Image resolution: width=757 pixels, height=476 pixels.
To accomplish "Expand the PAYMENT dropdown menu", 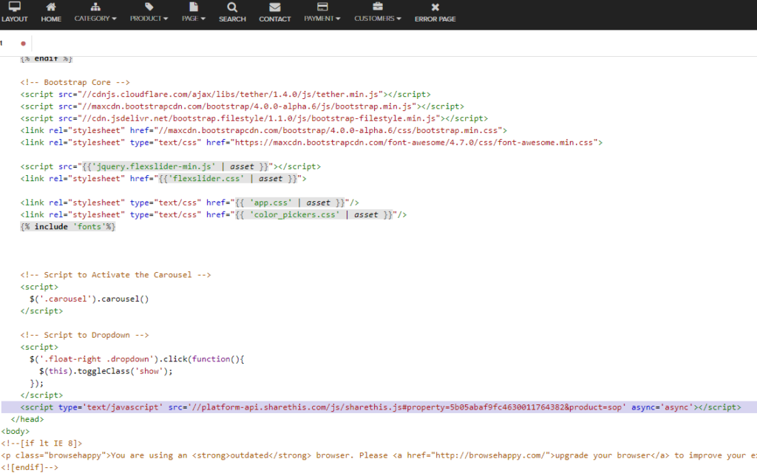I will point(322,18).
